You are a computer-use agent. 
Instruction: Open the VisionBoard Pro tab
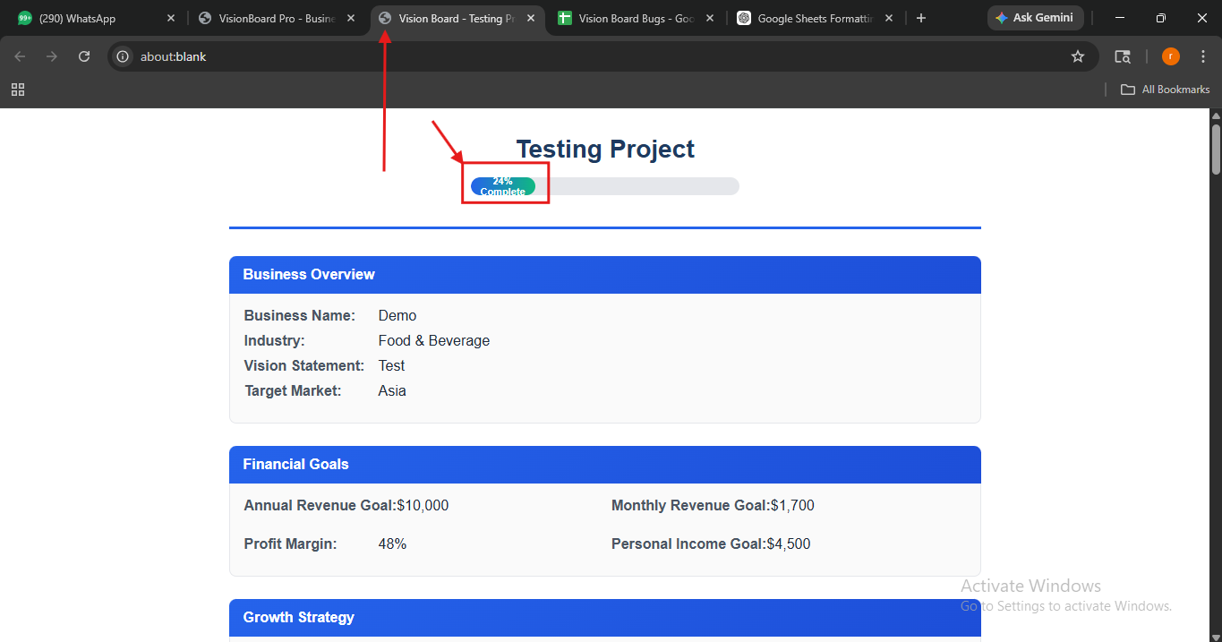click(x=278, y=18)
